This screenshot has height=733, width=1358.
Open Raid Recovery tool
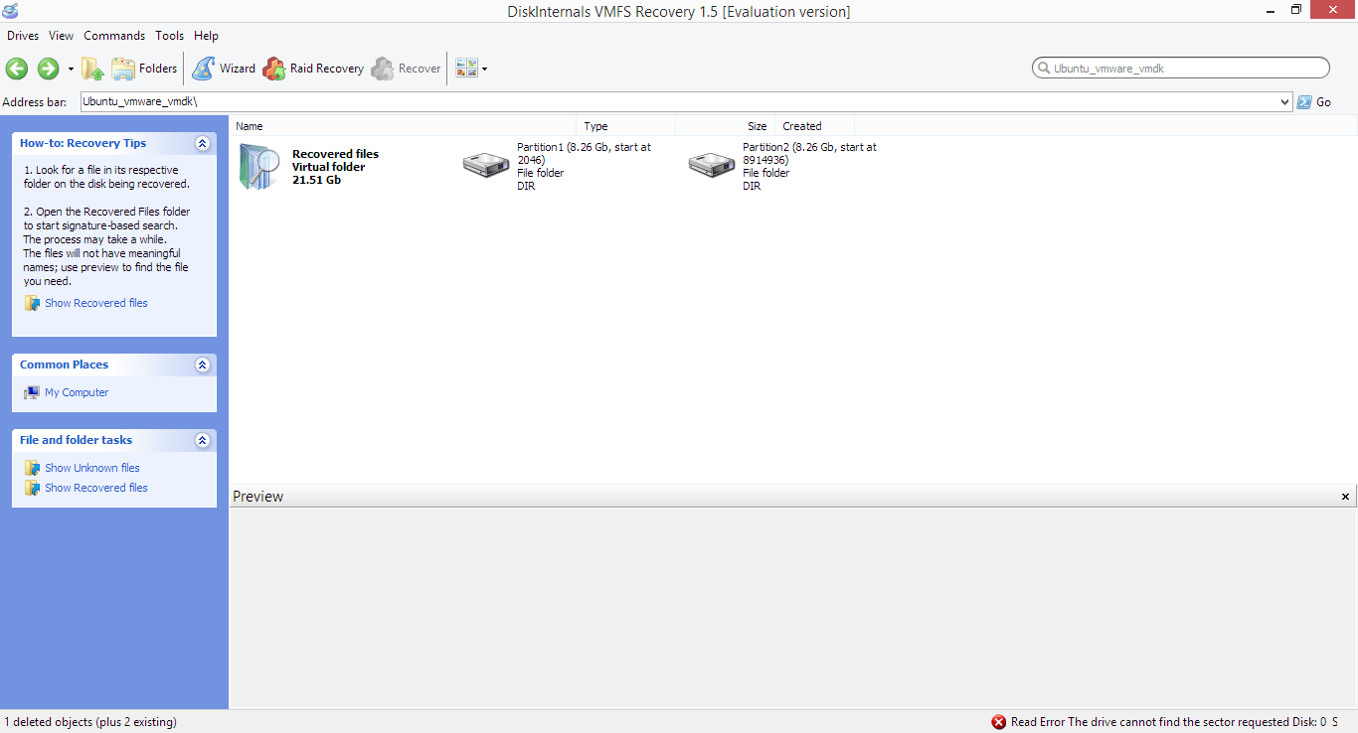click(x=313, y=69)
